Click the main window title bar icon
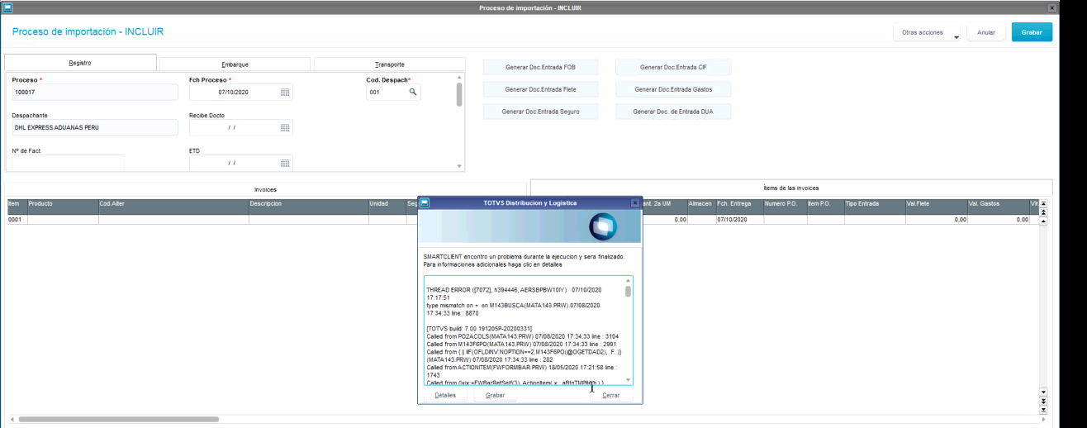 point(7,7)
